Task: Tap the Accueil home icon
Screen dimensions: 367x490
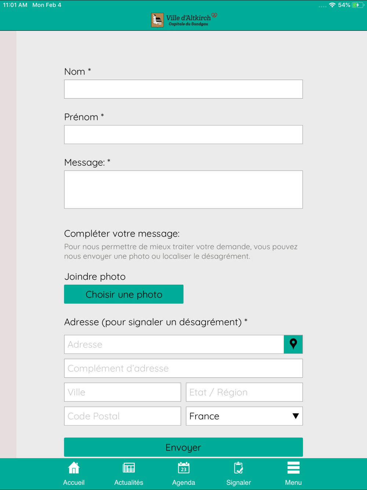Action: click(74, 468)
